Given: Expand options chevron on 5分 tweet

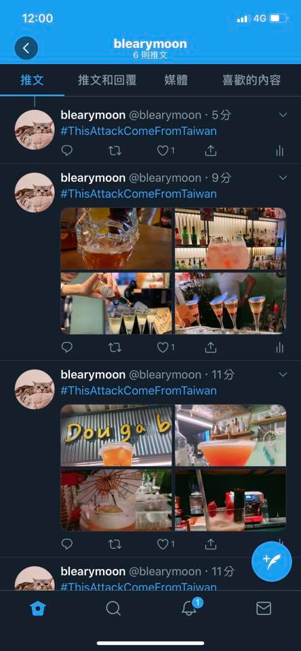Looking at the screenshot, I should tap(283, 115).
